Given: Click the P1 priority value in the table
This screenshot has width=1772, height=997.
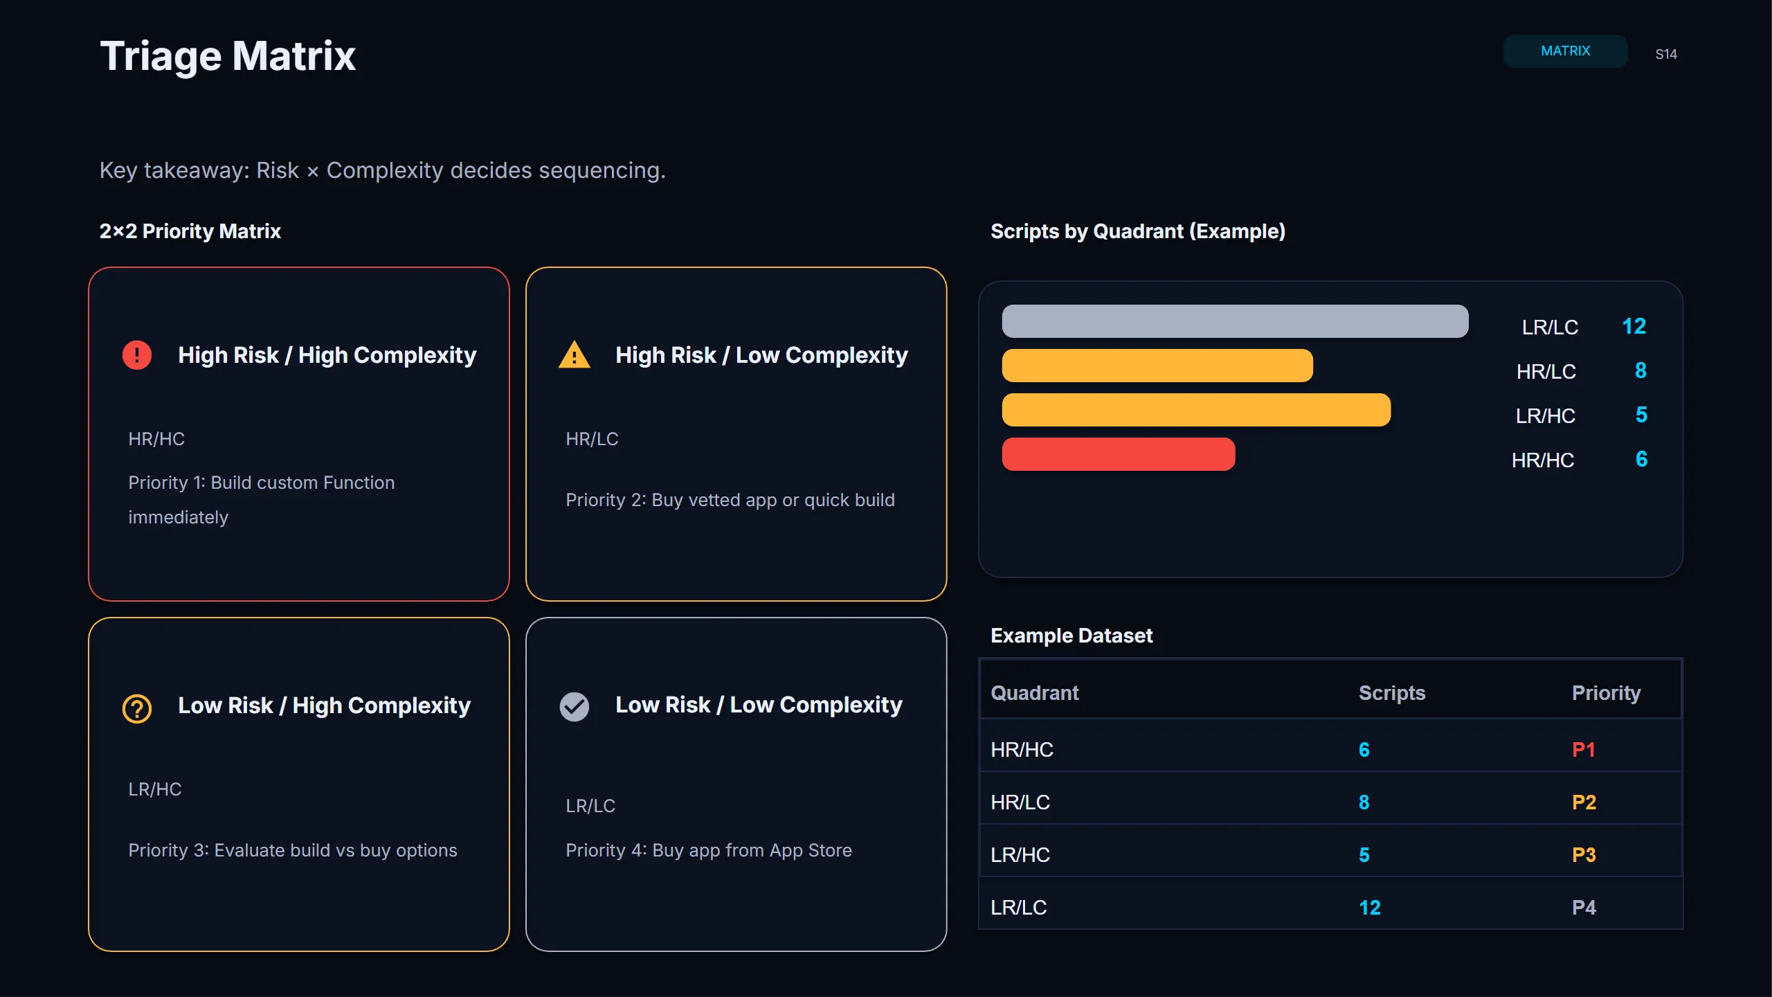Looking at the screenshot, I should point(1585,748).
